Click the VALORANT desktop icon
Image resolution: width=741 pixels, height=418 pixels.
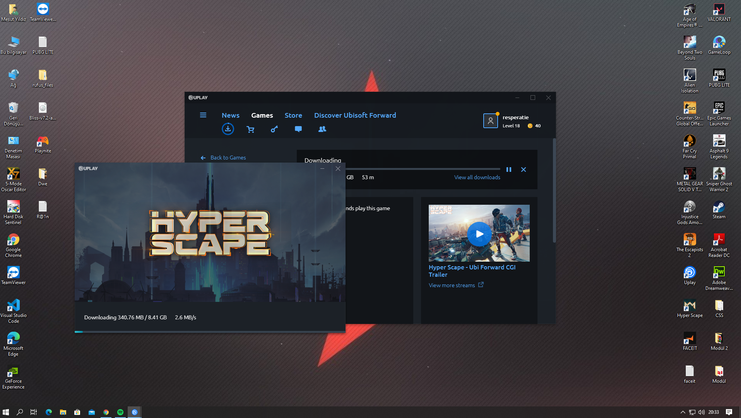719,12
